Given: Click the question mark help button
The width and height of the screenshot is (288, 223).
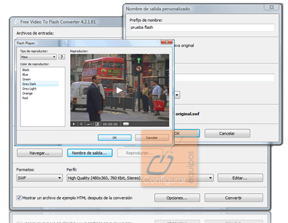Looking at the screenshot, I should 62,57.
